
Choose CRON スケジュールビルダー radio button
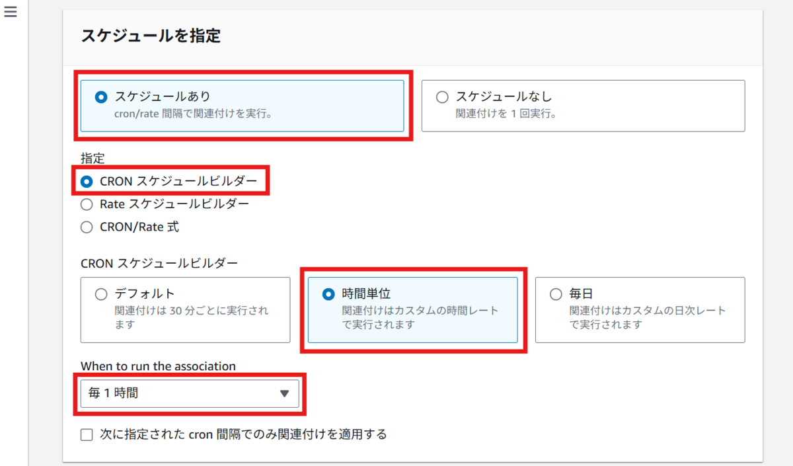point(87,181)
